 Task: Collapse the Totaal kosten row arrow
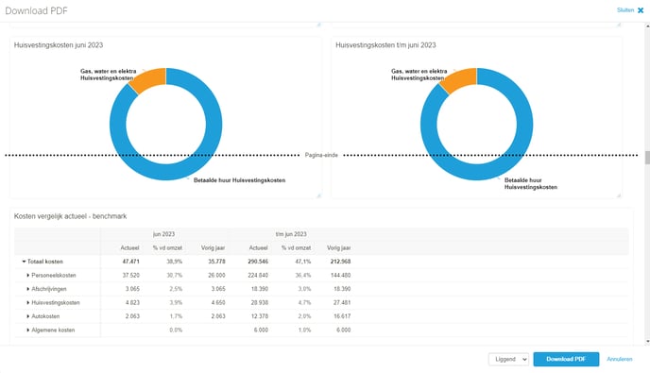[x=24, y=262]
